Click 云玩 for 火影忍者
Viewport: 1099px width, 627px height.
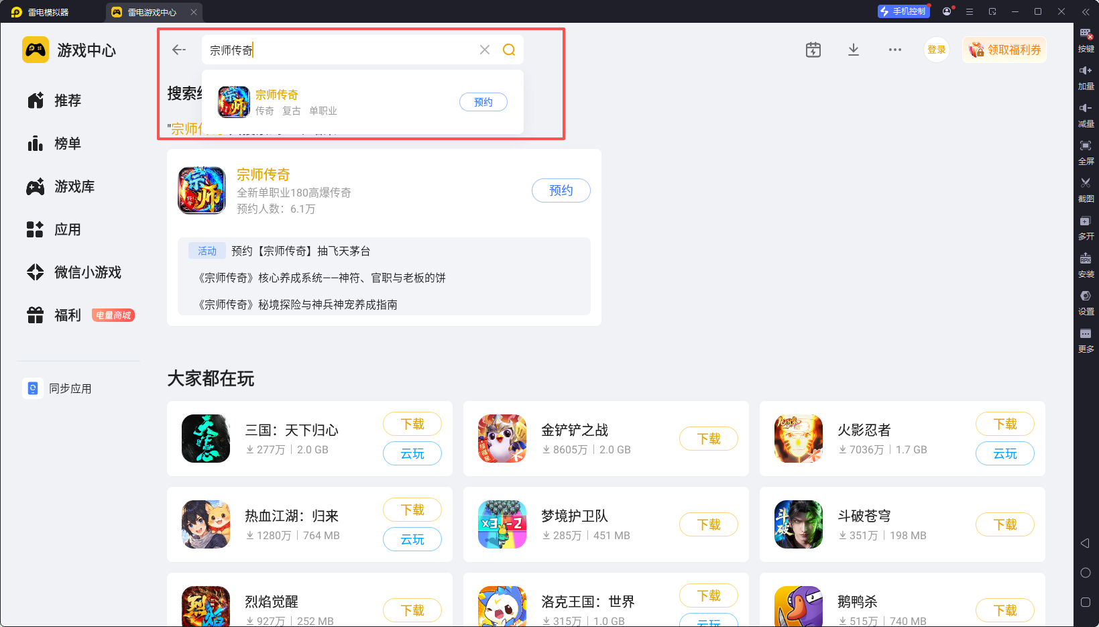(x=1005, y=453)
